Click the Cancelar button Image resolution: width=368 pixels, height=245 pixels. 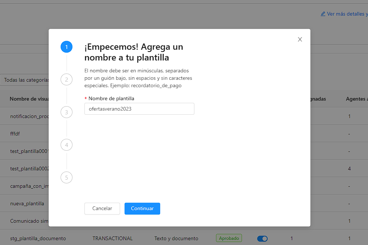pos(102,208)
